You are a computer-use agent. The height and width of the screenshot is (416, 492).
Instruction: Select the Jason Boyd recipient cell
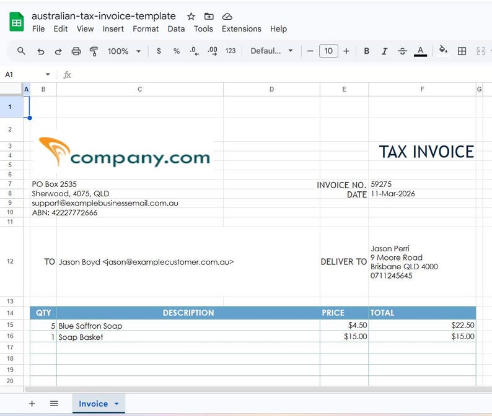click(188, 262)
